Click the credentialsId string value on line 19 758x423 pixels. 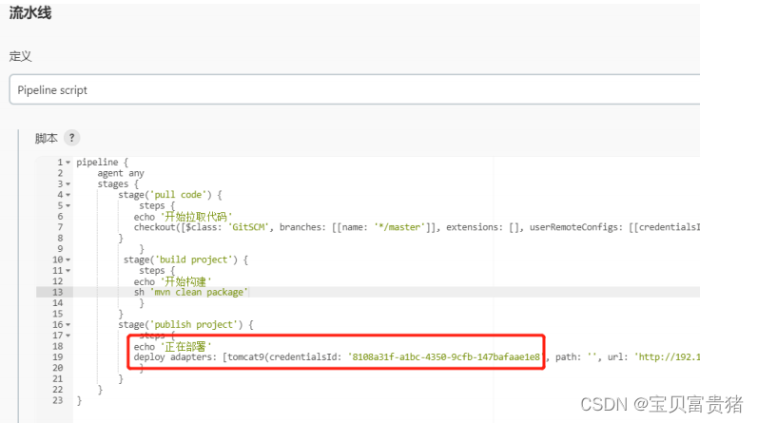446,357
